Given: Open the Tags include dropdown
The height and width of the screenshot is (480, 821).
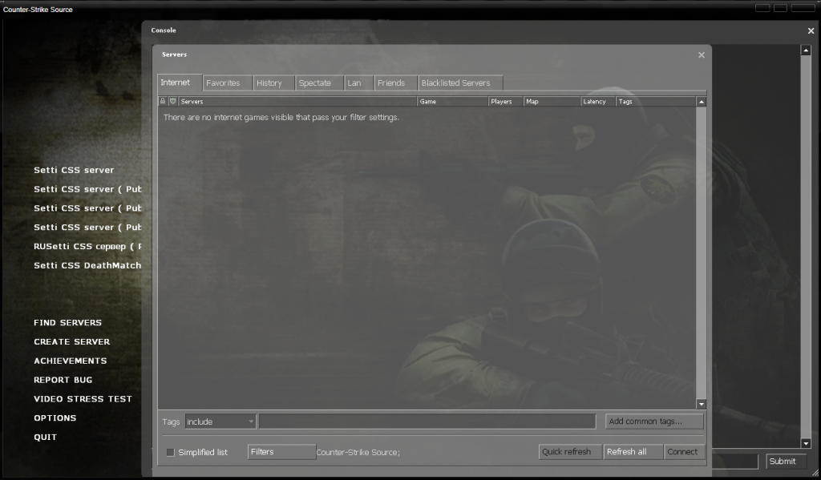Looking at the screenshot, I should [220, 422].
